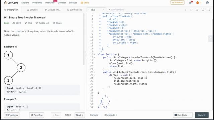Viewport: 214px width, 120px height.
Task: Collapse code fold at line 17
Action: [x=94, y=58]
